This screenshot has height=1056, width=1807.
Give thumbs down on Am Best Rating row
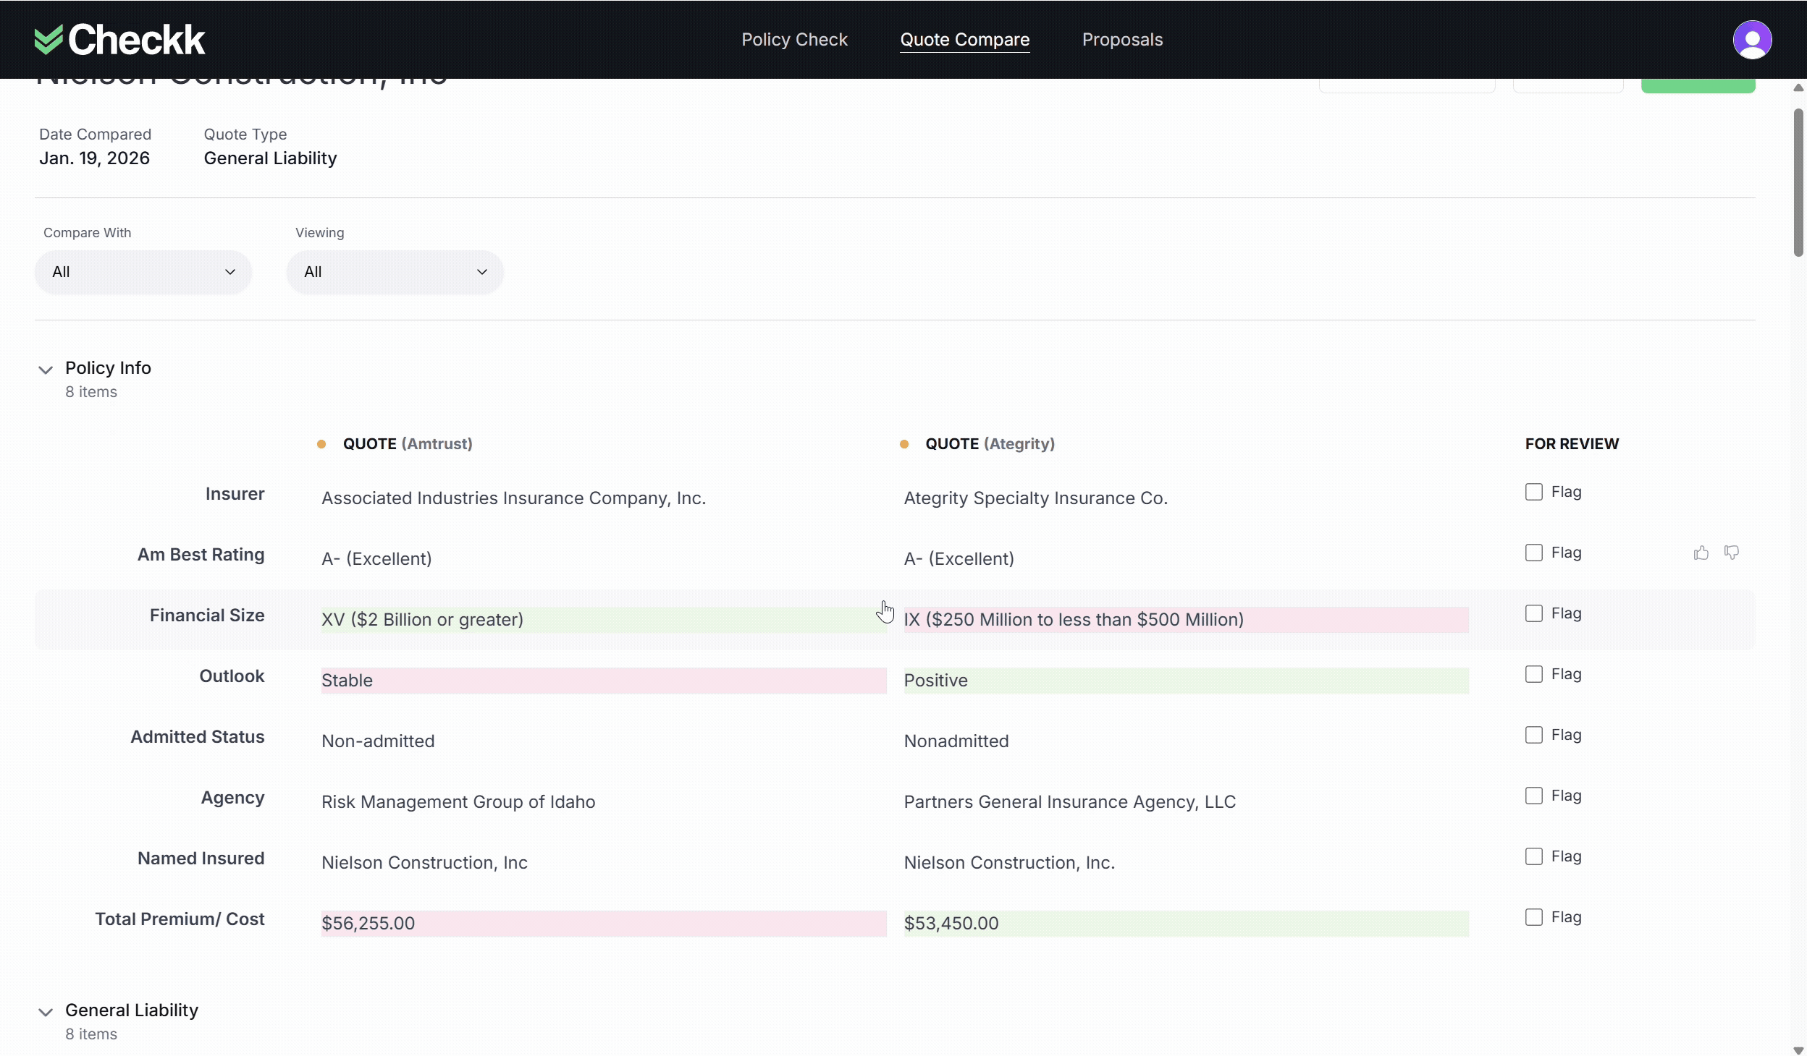(1731, 553)
